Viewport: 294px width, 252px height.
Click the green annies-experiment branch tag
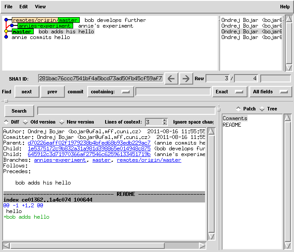coord(45,26)
